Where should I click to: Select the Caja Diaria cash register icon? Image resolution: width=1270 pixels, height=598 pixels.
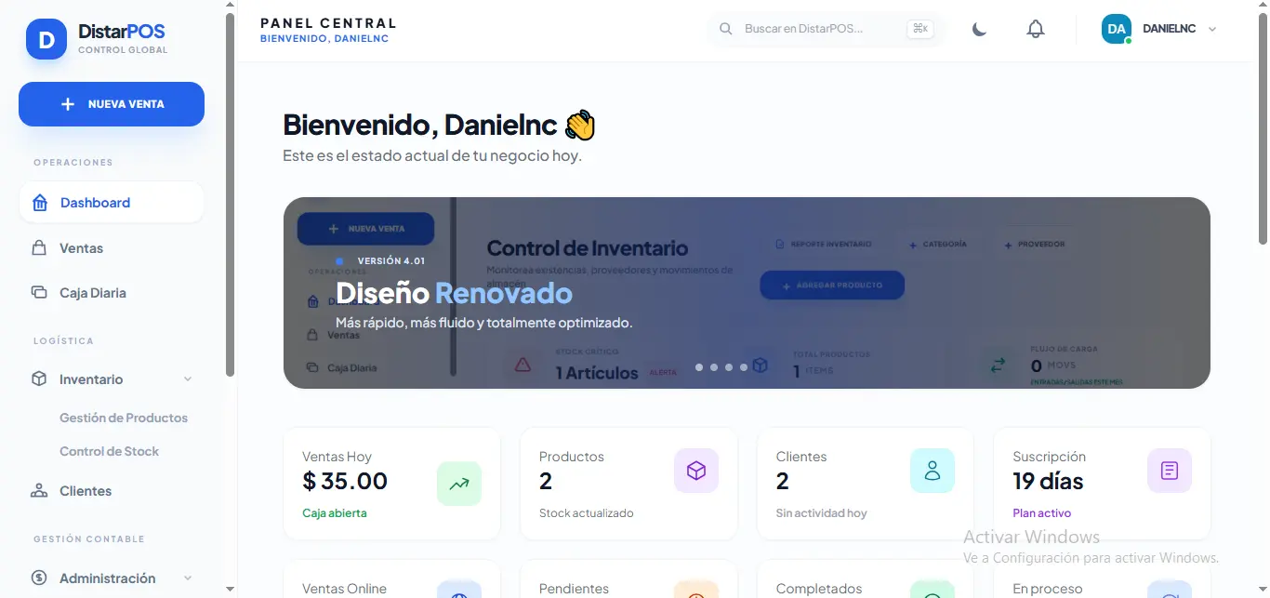click(x=39, y=292)
